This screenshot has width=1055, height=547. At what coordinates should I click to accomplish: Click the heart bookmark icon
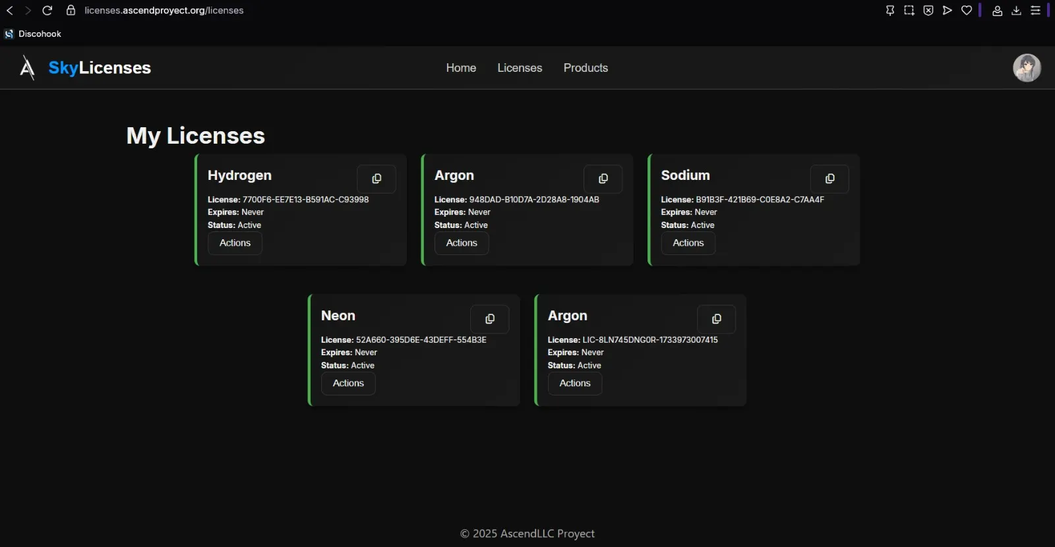coord(967,11)
